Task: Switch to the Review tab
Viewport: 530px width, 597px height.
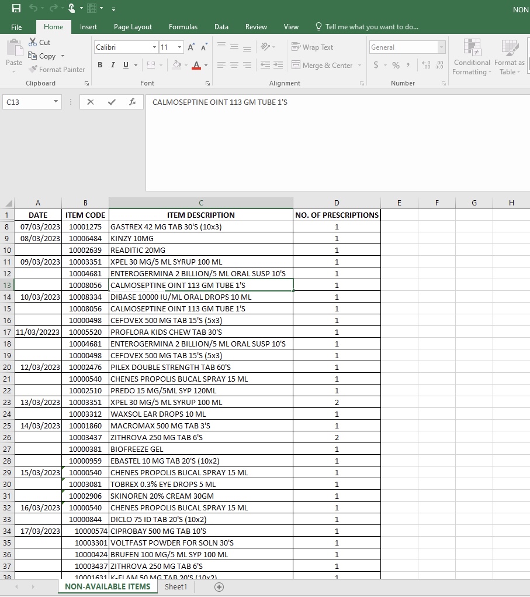Action: tap(256, 27)
